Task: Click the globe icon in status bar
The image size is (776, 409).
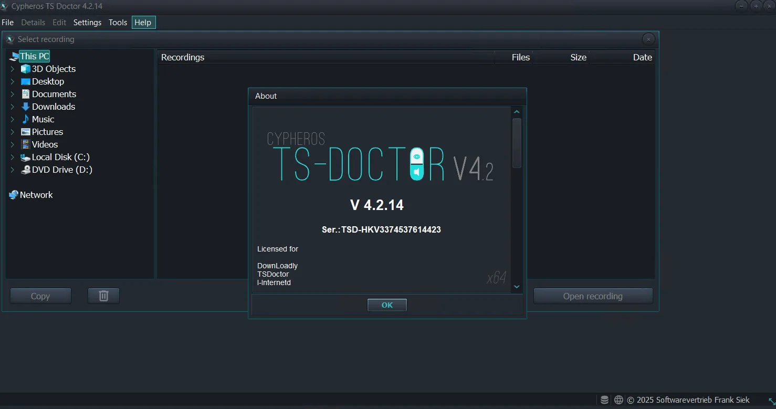Action: (x=619, y=400)
